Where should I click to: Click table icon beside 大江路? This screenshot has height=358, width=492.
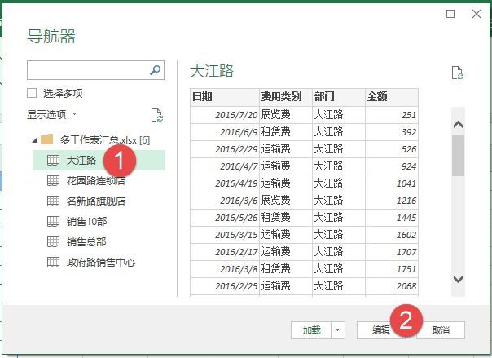point(53,160)
